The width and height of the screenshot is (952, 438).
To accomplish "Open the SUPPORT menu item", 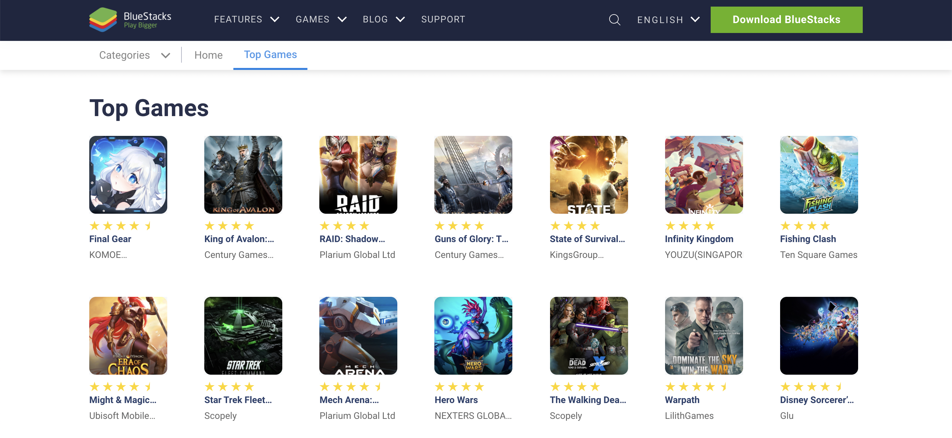I will [x=443, y=19].
